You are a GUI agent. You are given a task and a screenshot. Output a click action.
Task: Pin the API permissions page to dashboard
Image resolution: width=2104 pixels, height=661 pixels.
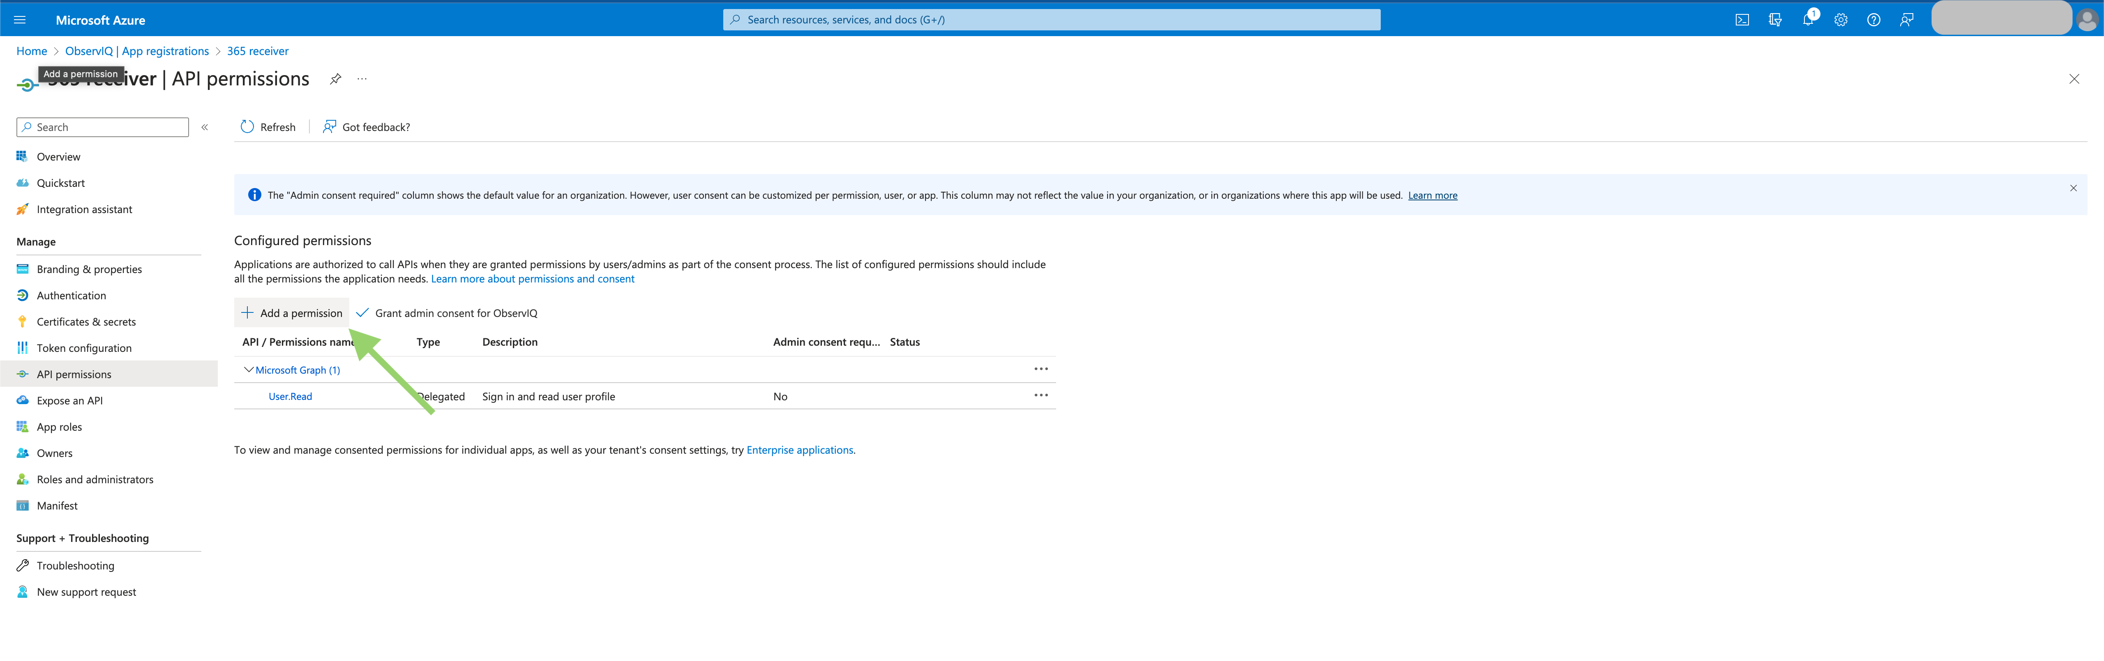(335, 79)
